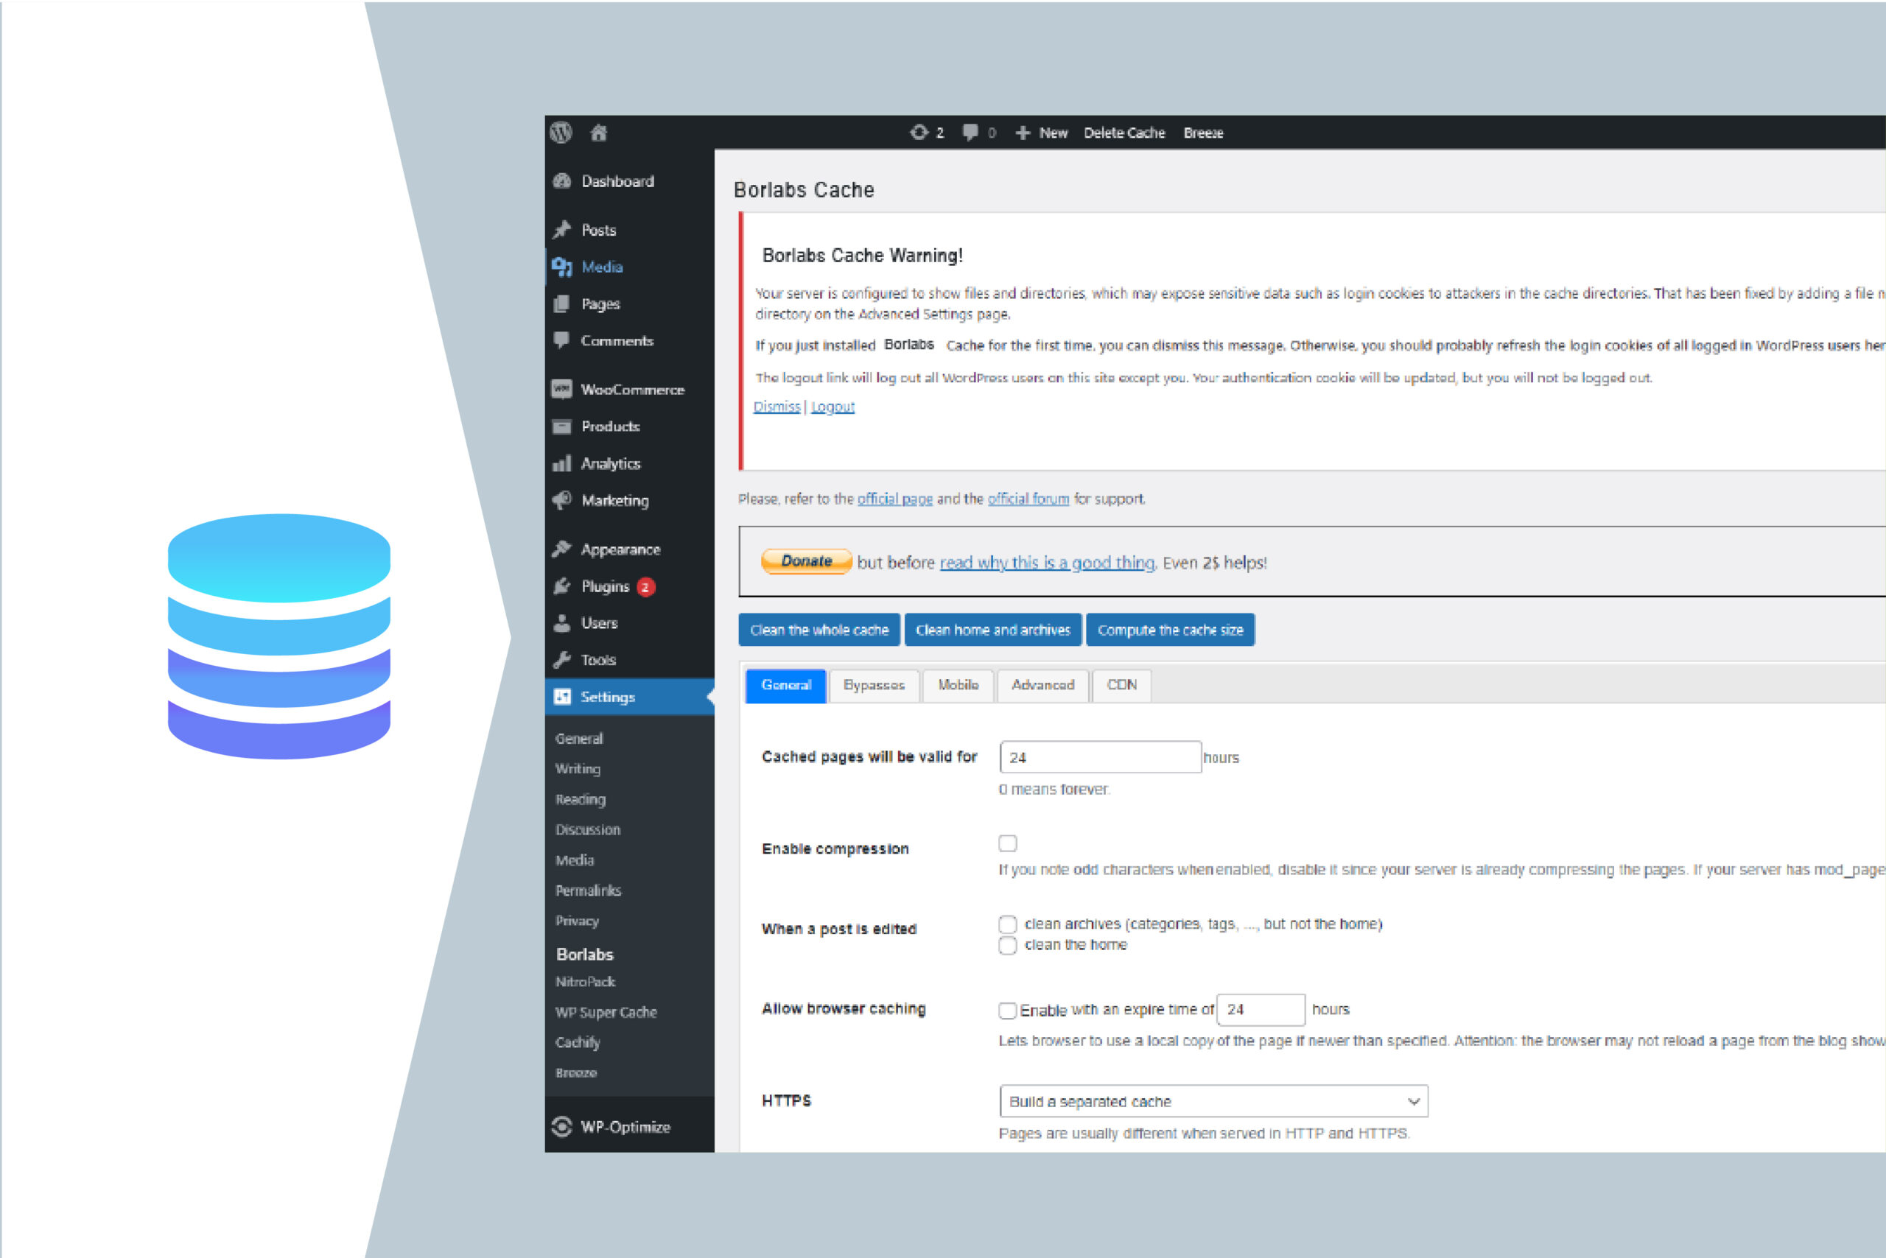Click the plus New icon

click(1023, 133)
